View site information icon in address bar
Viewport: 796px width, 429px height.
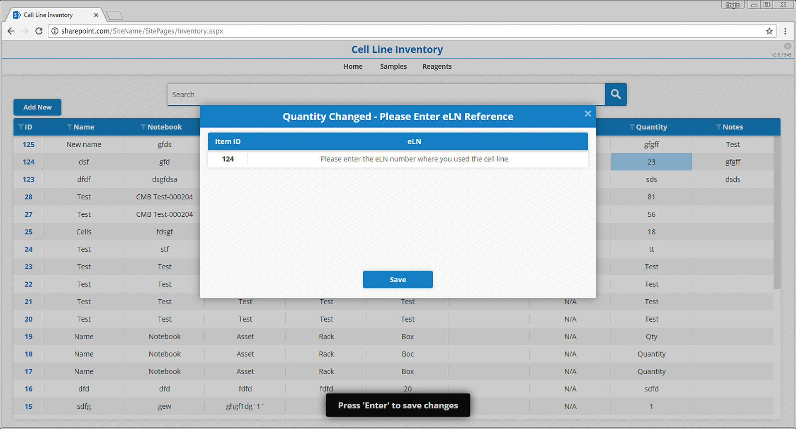55,31
